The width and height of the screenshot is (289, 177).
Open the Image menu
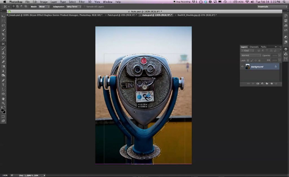pyautogui.click(x=44, y=2)
